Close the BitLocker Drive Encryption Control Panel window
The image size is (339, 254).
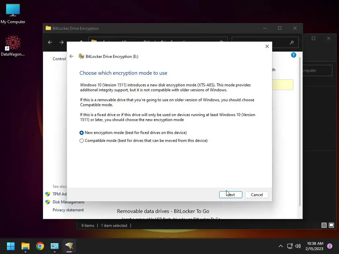pos(295,28)
